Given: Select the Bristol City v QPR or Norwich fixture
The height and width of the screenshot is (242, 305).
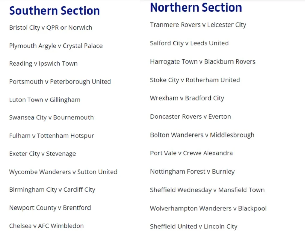Looking at the screenshot, I should [x=51, y=28].
